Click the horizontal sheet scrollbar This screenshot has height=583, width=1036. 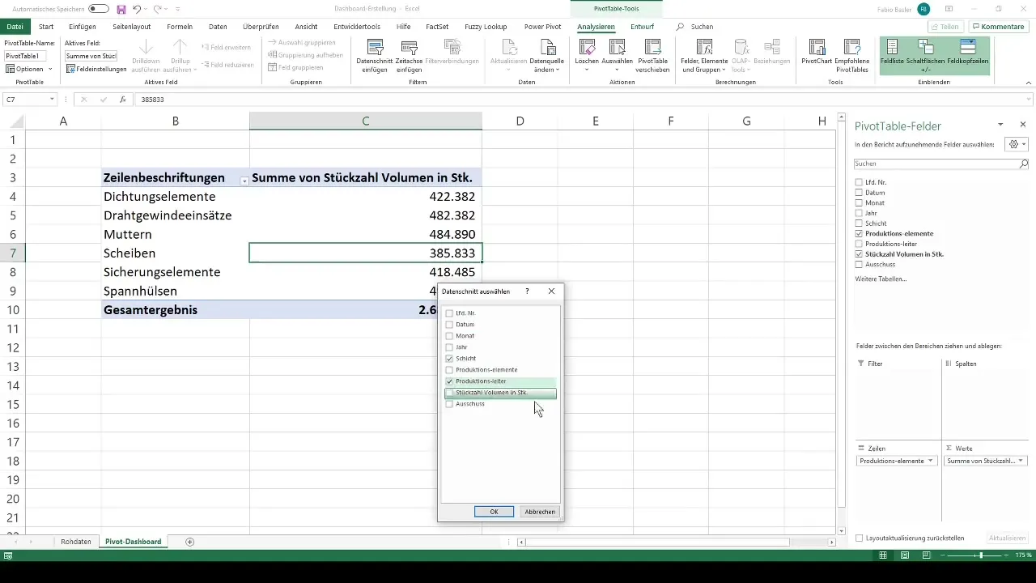click(657, 542)
